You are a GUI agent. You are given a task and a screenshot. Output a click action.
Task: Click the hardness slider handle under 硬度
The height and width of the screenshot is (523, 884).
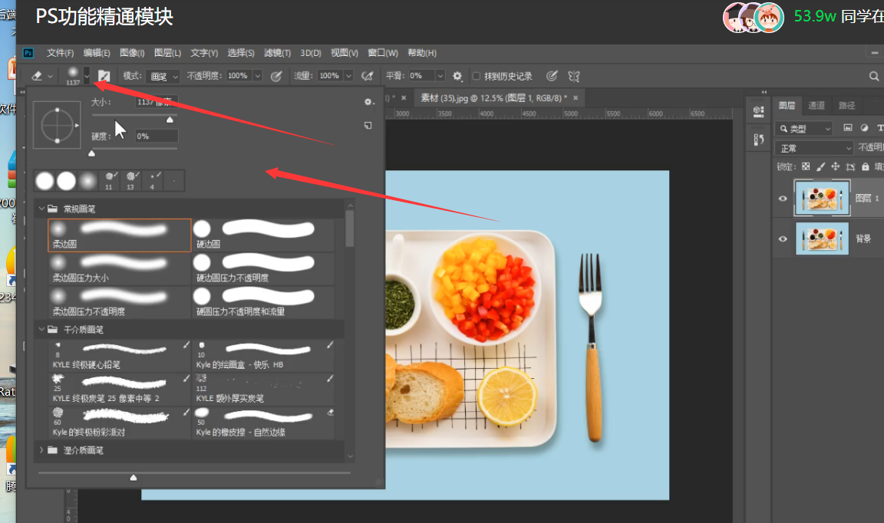92,153
